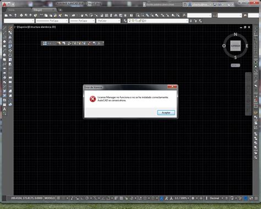Viewport: 261px width, 209px height.
Task: Click the coordinates readout in status bar
Action: tap(26, 198)
